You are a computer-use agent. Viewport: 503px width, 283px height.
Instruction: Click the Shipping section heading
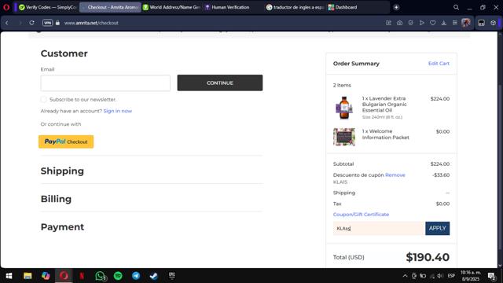[62, 171]
